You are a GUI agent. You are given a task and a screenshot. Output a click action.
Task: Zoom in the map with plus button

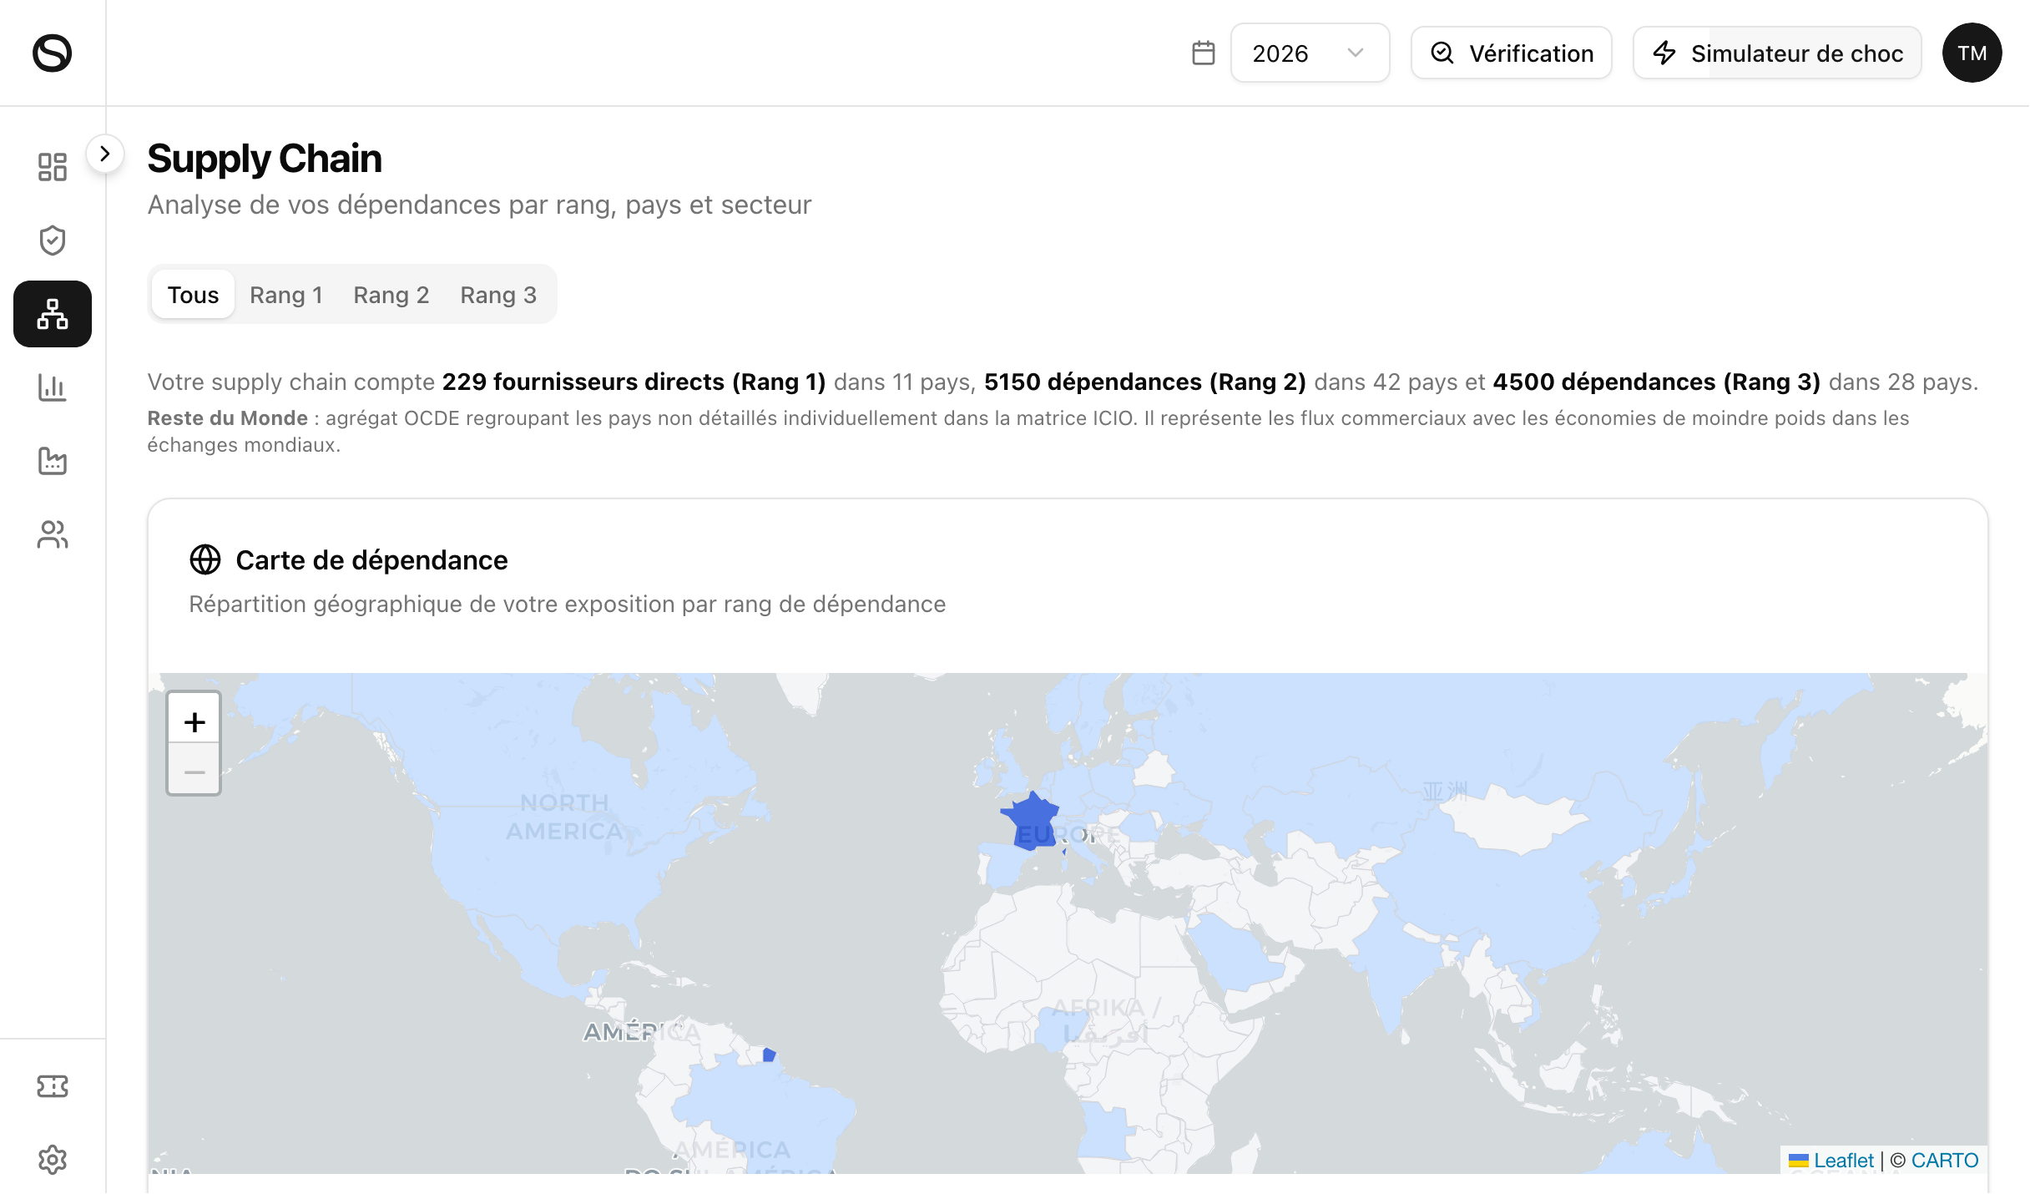[x=194, y=721]
